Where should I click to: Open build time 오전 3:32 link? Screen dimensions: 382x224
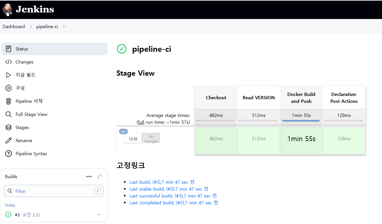[31, 215]
